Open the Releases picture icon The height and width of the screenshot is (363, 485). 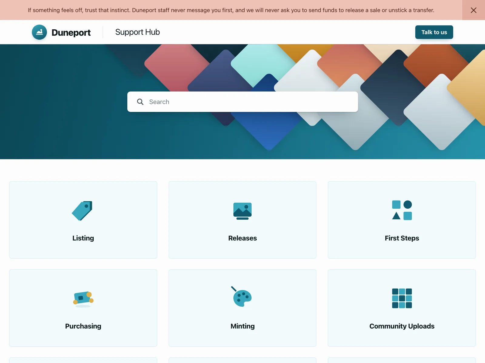click(242, 211)
